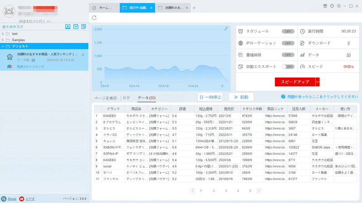
Task: Open the データ(50) view
Action: (x=147, y=98)
